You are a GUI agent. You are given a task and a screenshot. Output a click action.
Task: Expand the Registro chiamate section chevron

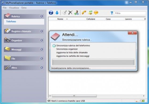pos(42,31)
